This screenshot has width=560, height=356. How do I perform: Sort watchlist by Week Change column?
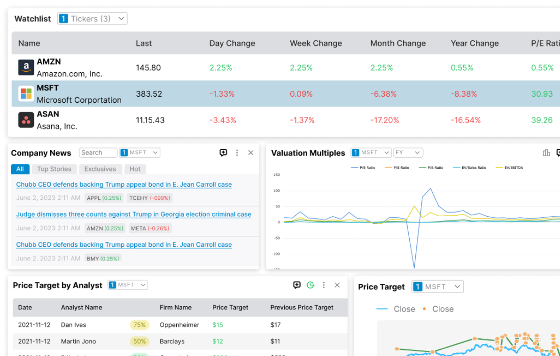316,43
